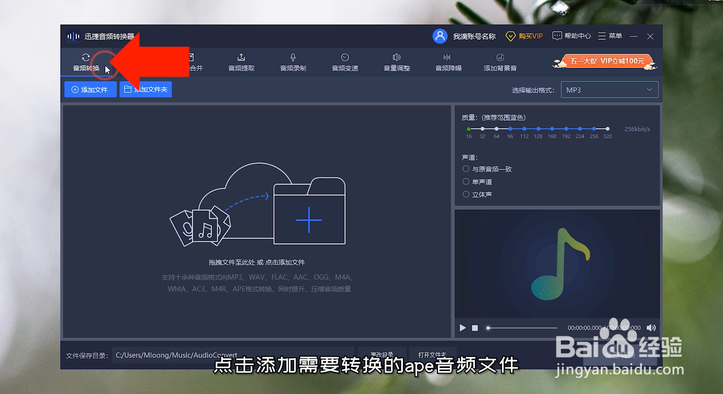
Task: Expand the MP3 output format dropdown
Action: [x=609, y=90]
